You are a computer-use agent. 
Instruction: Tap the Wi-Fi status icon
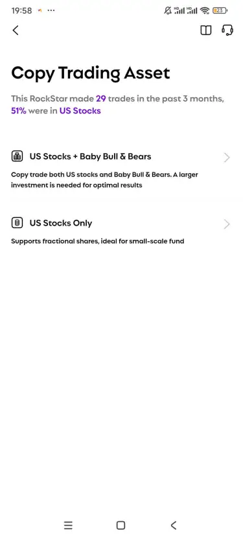point(205,10)
